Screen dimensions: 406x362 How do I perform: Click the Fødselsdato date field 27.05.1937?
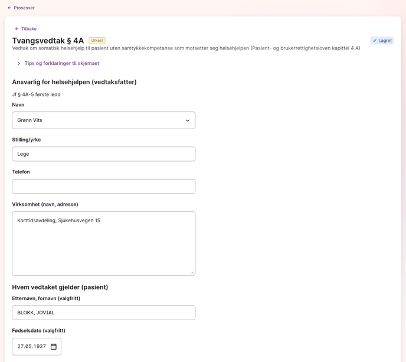37,347
